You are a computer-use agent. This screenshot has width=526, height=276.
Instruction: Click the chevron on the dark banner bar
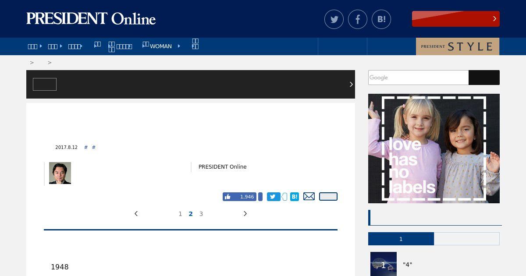[351, 84]
